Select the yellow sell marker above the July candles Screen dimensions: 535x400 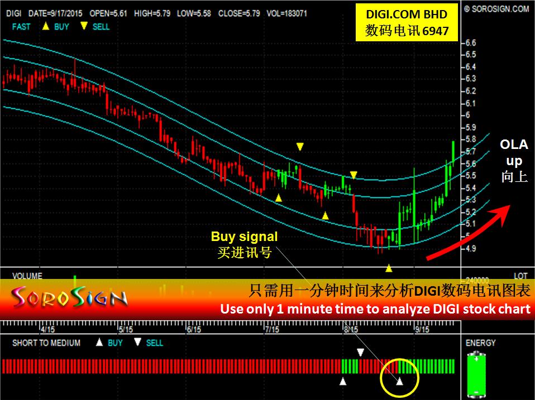[300, 147]
